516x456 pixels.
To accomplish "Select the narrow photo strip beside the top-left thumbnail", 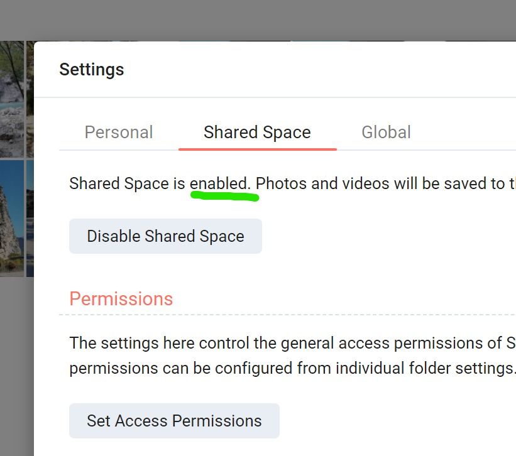I will tap(30, 99).
